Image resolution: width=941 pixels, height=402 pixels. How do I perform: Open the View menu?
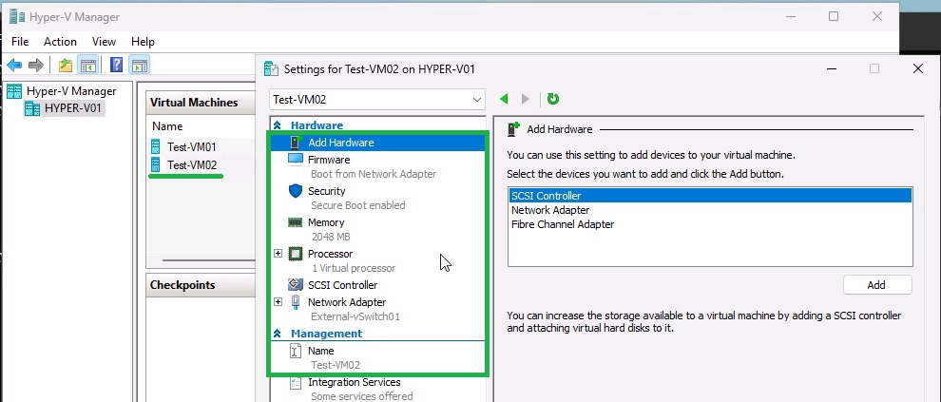104,42
